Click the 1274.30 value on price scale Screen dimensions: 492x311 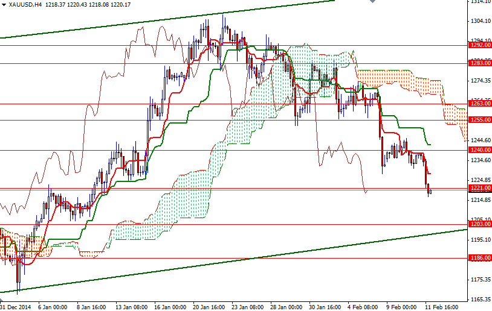click(x=480, y=81)
